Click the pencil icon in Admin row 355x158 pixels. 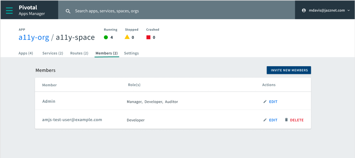(265, 102)
